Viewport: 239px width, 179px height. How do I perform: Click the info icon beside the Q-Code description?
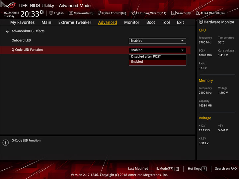(x=6, y=143)
